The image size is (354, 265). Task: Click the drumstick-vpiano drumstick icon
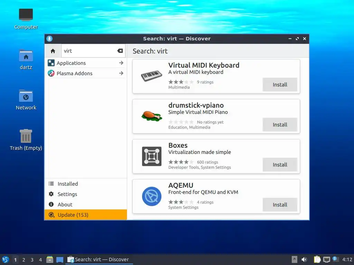pyautogui.click(x=152, y=116)
